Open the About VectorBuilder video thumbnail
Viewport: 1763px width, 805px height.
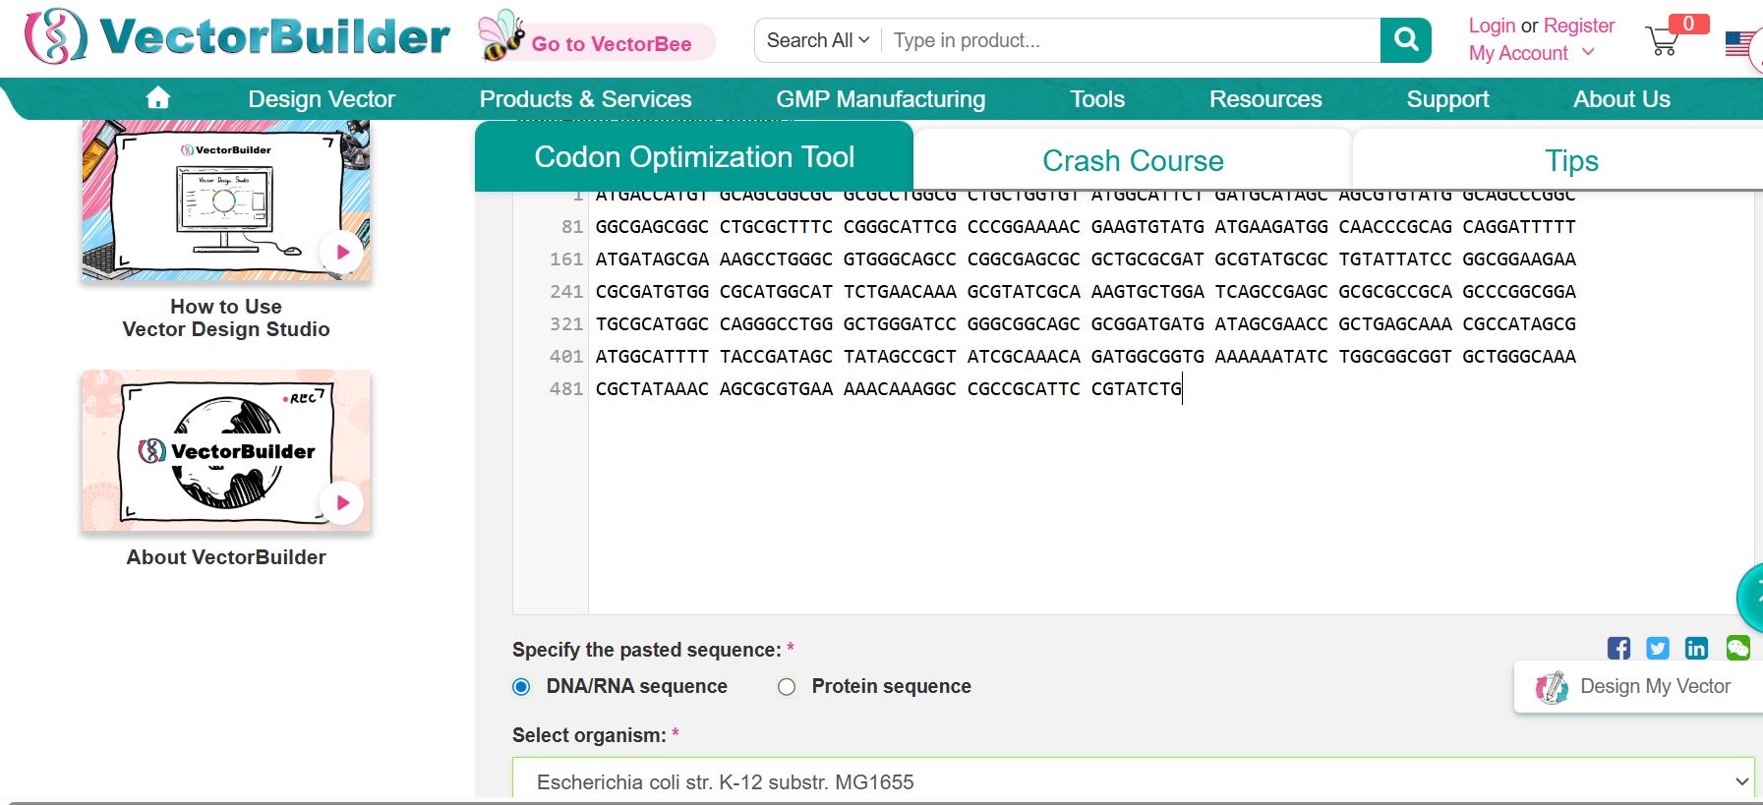[x=226, y=451]
